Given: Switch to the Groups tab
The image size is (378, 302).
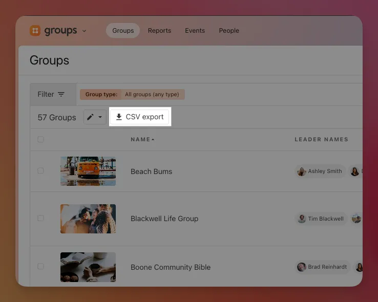Looking at the screenshot, I should click(123, 31).
